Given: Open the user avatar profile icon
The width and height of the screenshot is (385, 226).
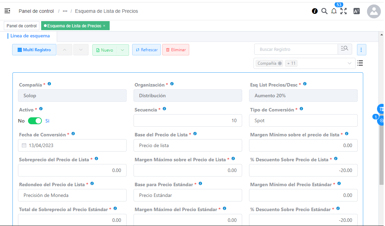Looking at the screenshot, I should (374, 11).
